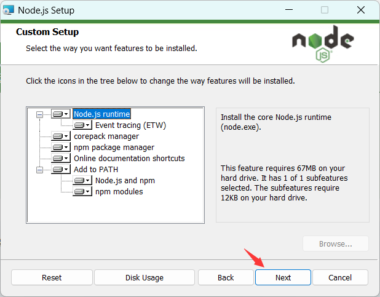Proceed with the Next button
This screenshot has height=297, width=380.
pyautogui.click(x=283, y=277)
